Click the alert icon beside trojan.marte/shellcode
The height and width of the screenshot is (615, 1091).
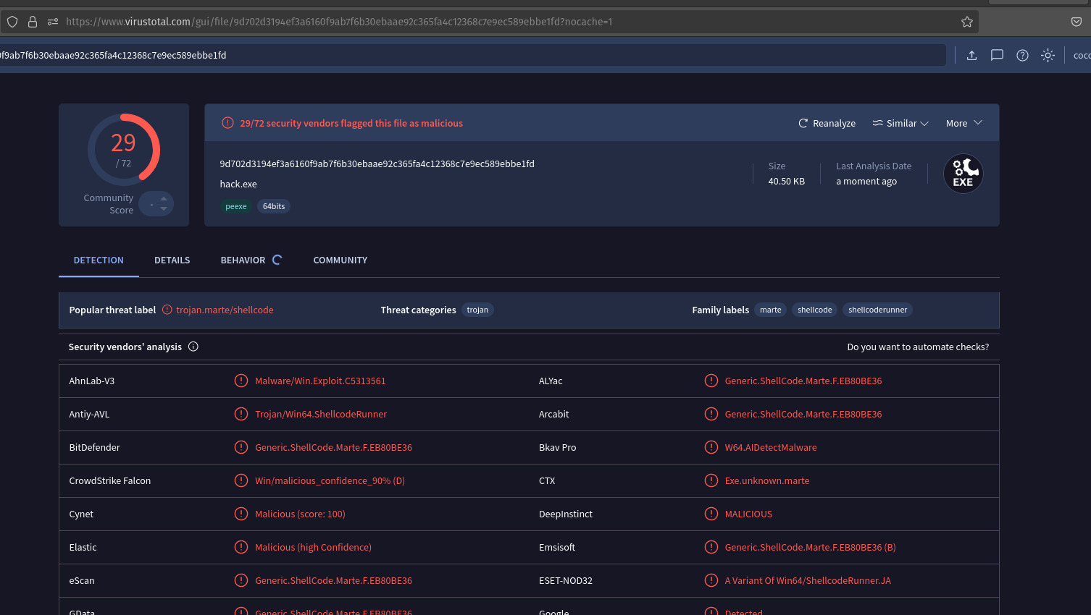click(x=167, y=310)
